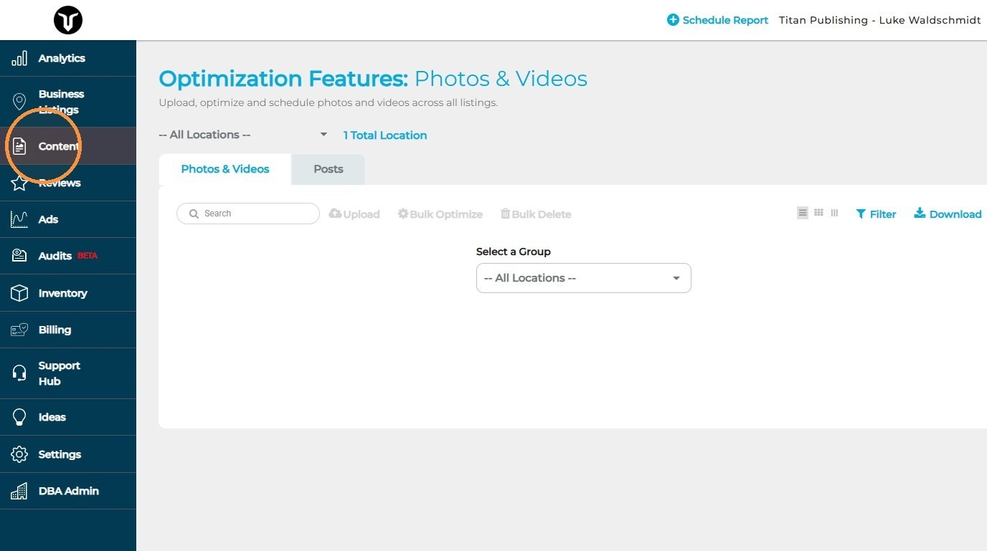Expand the Select a Group combo box
987x551 pixels.
[x=584, y=278]
